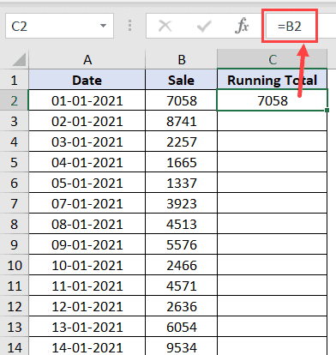Select cell with date 11-01-2021
336x355 pixels.
coord(87,286)
